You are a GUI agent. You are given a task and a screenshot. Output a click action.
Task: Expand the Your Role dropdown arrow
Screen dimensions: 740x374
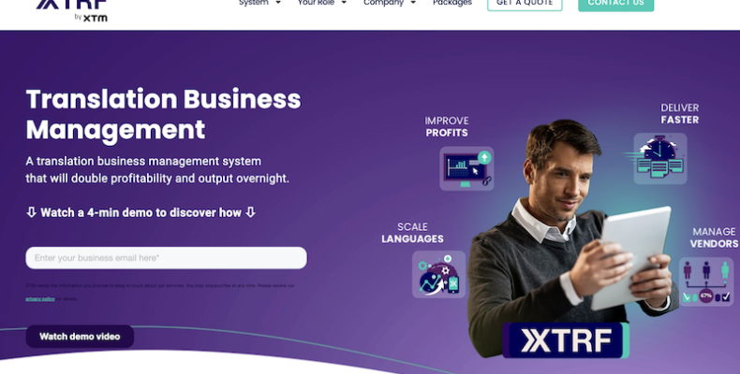(x=344, y=3)
